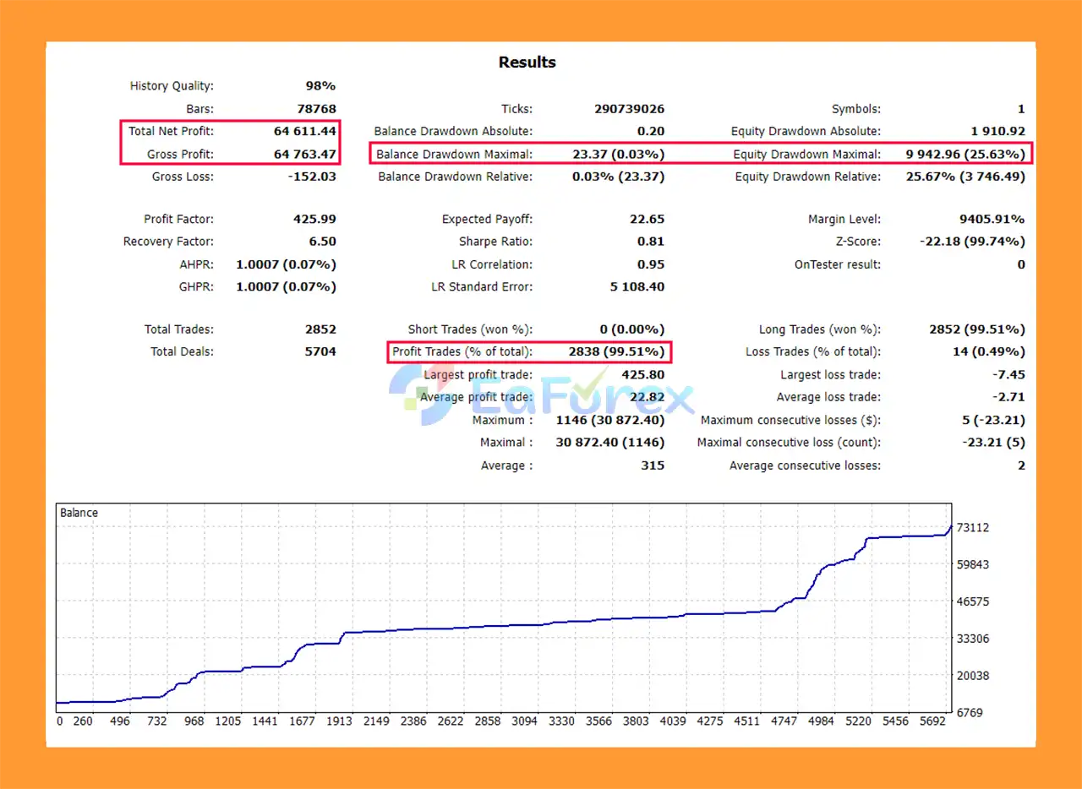Click the Total Deals value 5704

coord(320,351)
